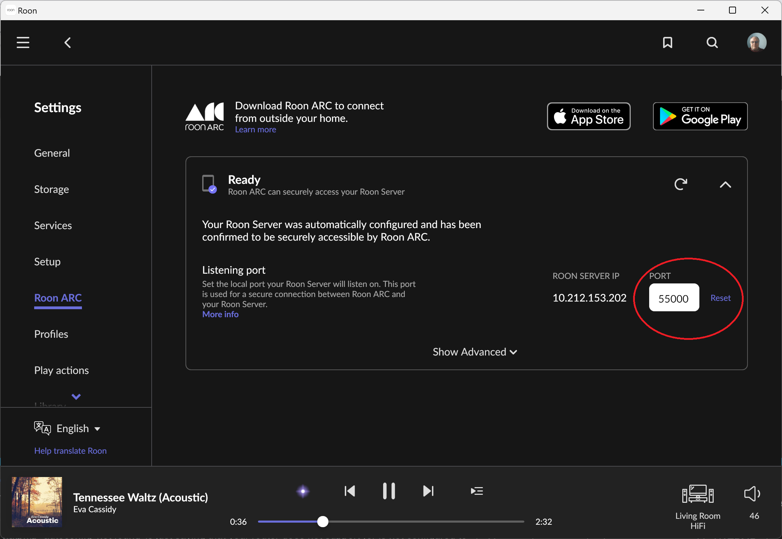The image size is (782, 539).
Task: Select the Roon ARC settings tab
Action: 58,298
